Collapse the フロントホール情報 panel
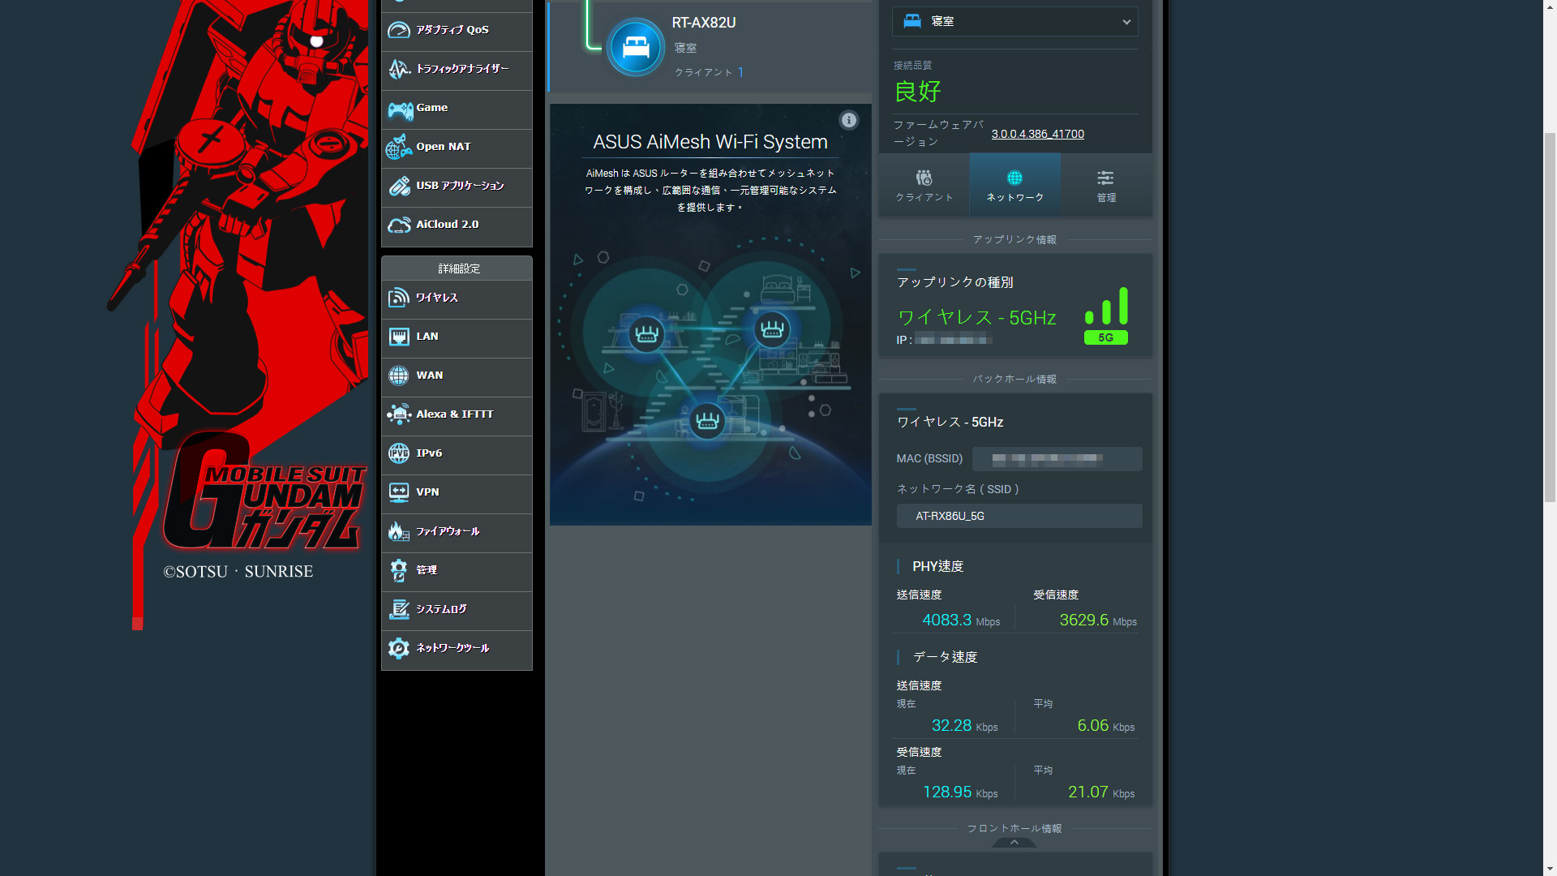This screenshot has width=1557, height=876. coord(1014,842)
